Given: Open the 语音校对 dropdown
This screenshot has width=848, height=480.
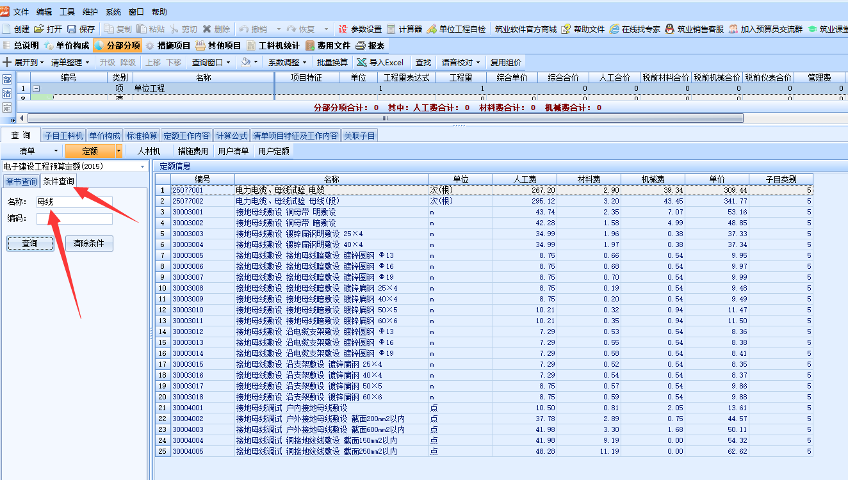Looking at the screenshot, I should point(461,62).
